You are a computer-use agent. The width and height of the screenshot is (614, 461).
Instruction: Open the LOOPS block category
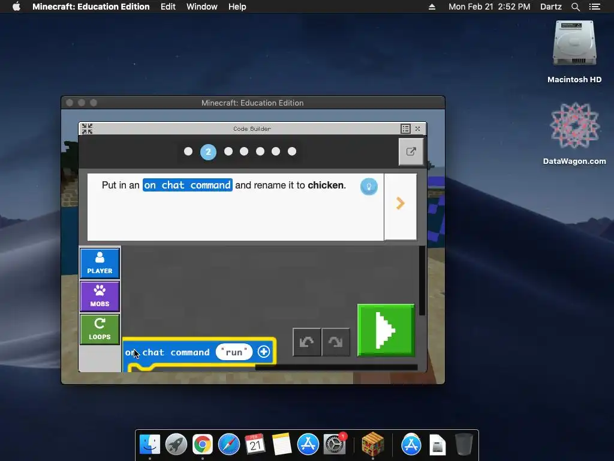click(100, 330)
